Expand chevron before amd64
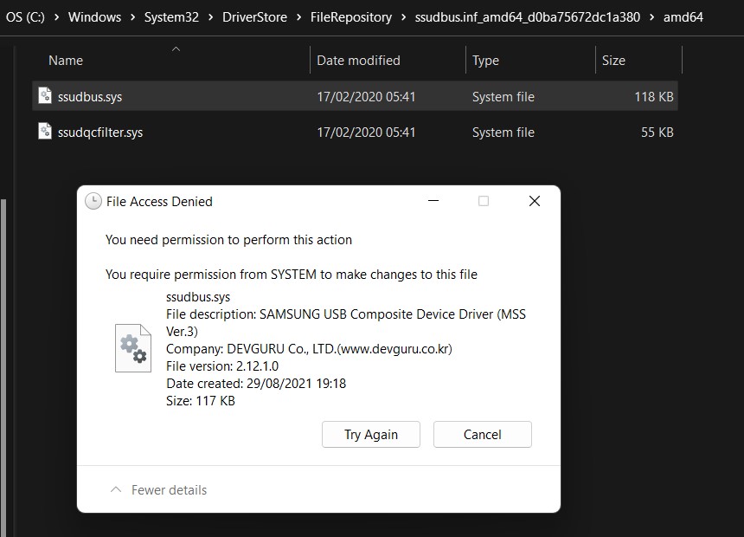Screen dimensions: 744x537 pyautogui.click(x=652, y=17)
